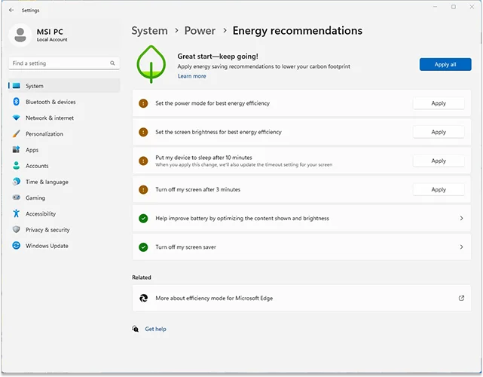This screenshot has width=483, height=377.
Task: Apply the screen brightness recommendation
Action: pyautogui.click(x=439, y=132)
